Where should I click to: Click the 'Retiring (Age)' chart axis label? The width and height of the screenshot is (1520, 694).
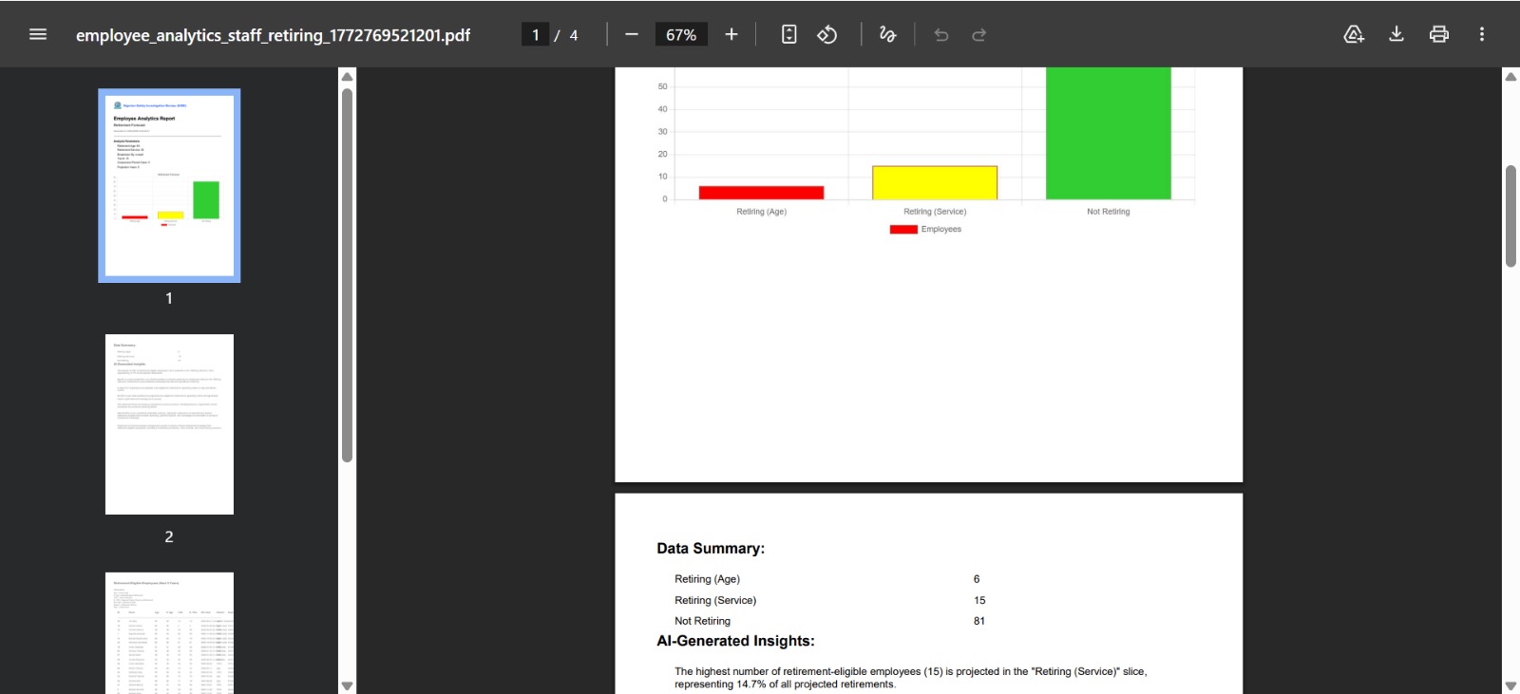[x=761, y=212]
